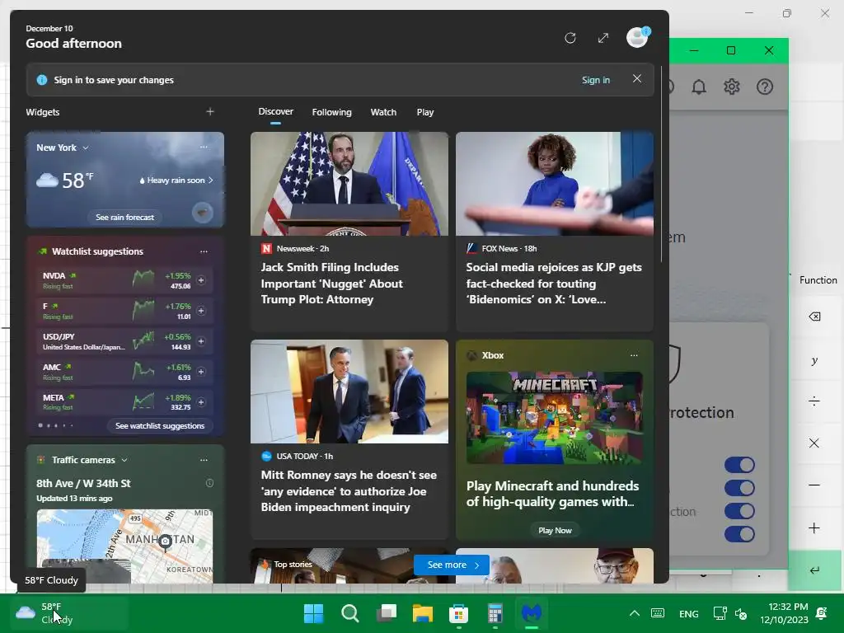The image size is (844, 633).
Task: Open File Explorer from taskbar
Action: (423, 613)
